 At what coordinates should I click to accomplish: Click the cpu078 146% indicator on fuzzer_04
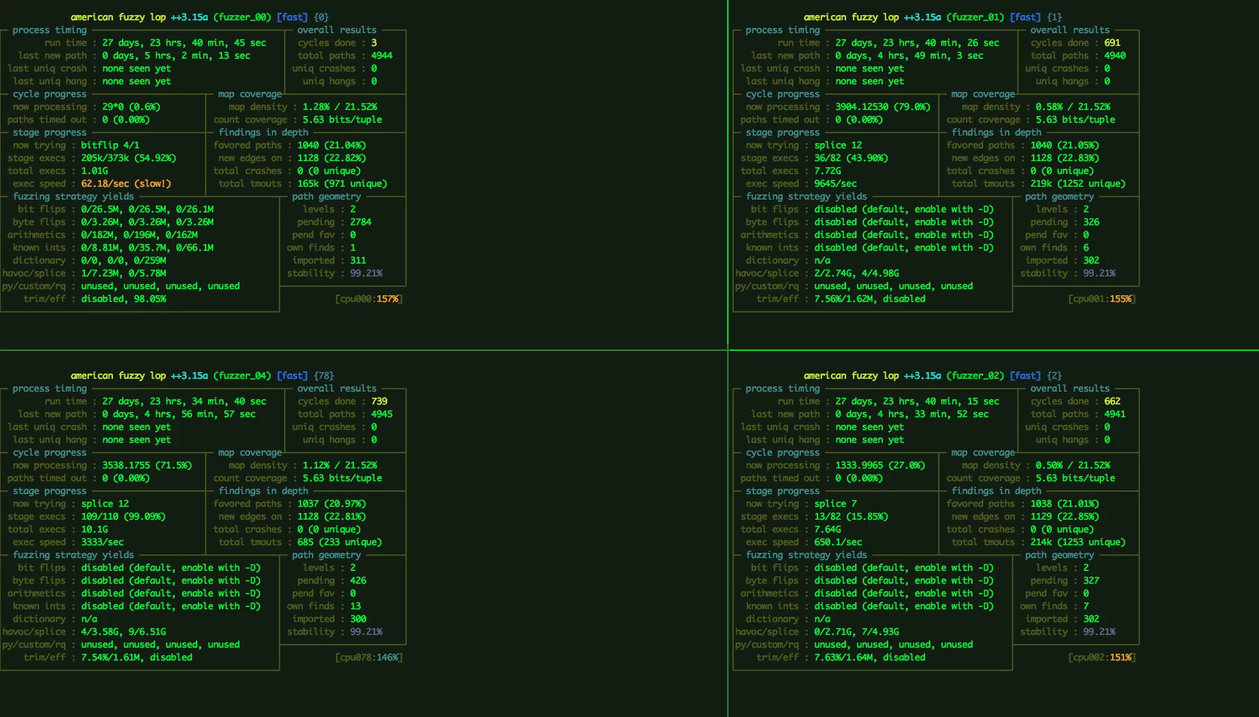pyautogui.click(x=369, y=657)
